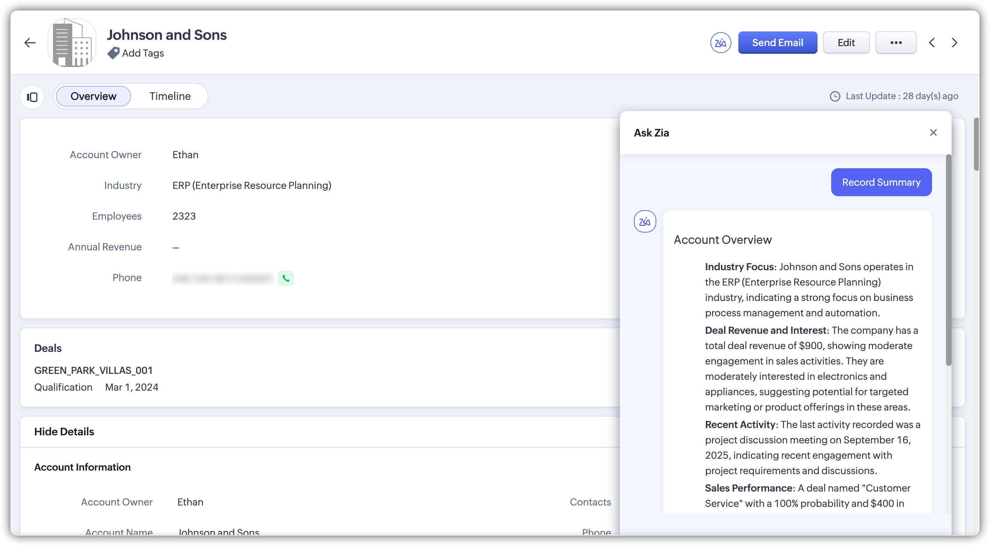This screenshot has height=546, width=990.
Task: Close the Ask Zia panel
Action: pos(933,133)
